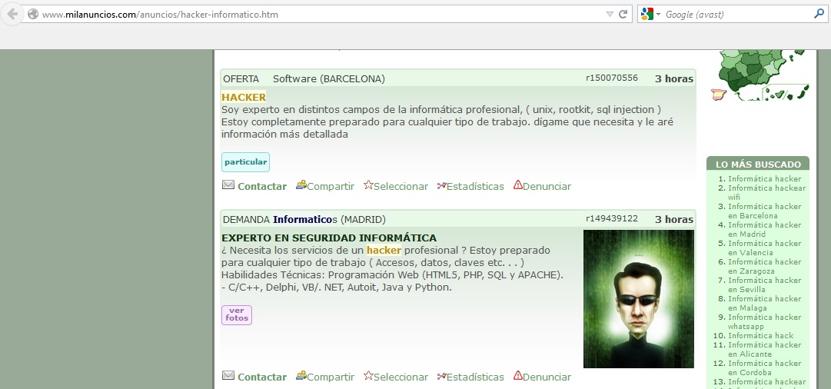
Task: Contactar the HACKER Barcelona ad
Action: (x=262, y=187)
